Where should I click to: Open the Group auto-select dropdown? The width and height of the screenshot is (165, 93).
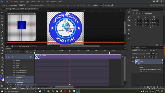(22, 5)
